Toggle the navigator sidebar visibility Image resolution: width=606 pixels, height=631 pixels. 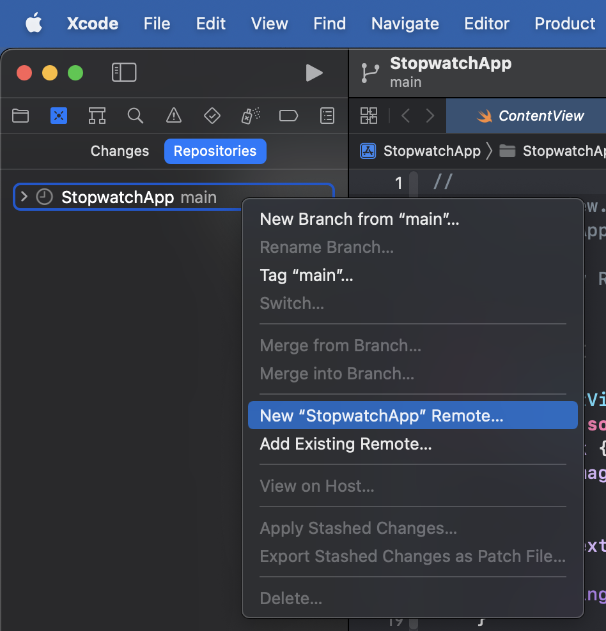click(x=124, y=72)
